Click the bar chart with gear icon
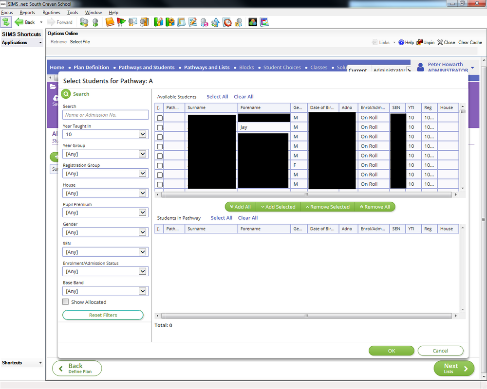Screen dimensions: 487x389 pos(170,22)
